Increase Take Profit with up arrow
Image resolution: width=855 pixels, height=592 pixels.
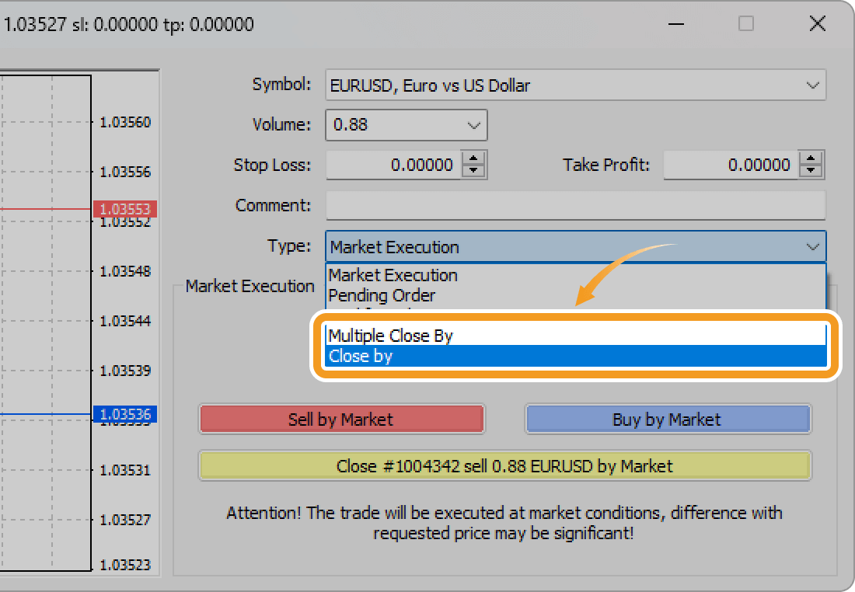[811, 158]
